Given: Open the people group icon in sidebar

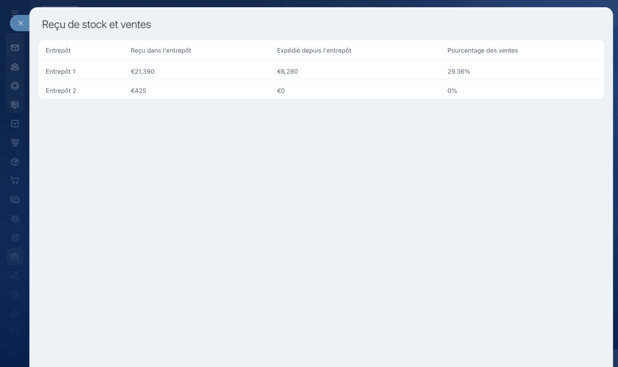Looking at the screenshot, I should click(x=15, y=67).
